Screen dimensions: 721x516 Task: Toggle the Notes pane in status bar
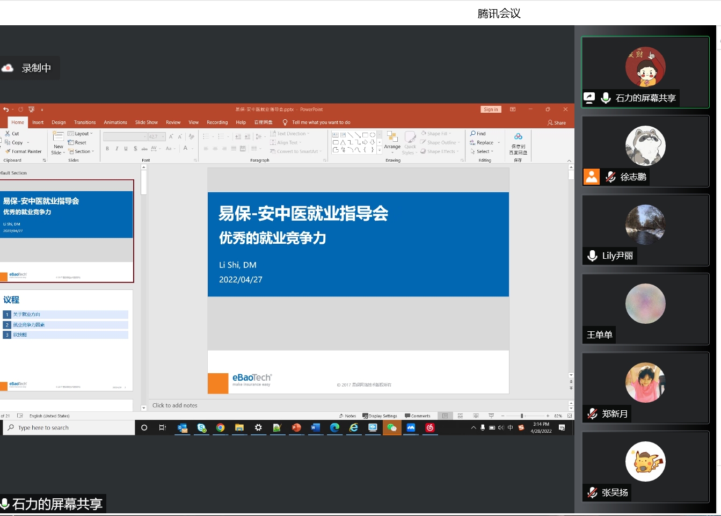point(347,416)
